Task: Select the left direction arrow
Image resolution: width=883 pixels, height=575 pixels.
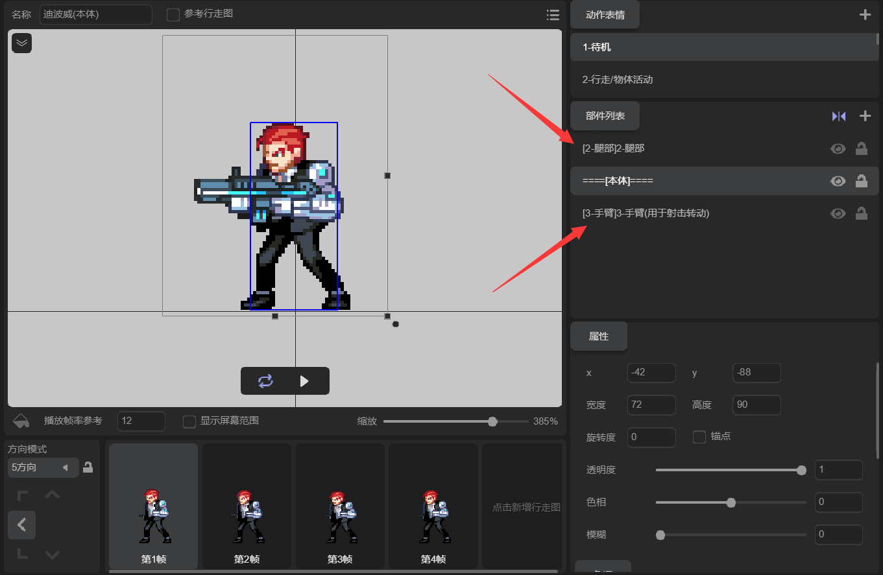Action: tap(21, 524)
